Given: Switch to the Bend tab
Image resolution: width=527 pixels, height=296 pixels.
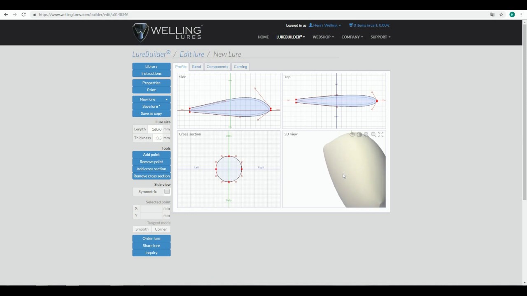Looking at the screenshot, I should 196,67.
